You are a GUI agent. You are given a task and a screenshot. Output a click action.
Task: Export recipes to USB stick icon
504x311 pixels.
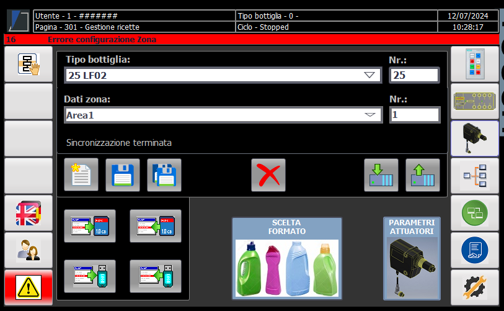pos(90,276)
